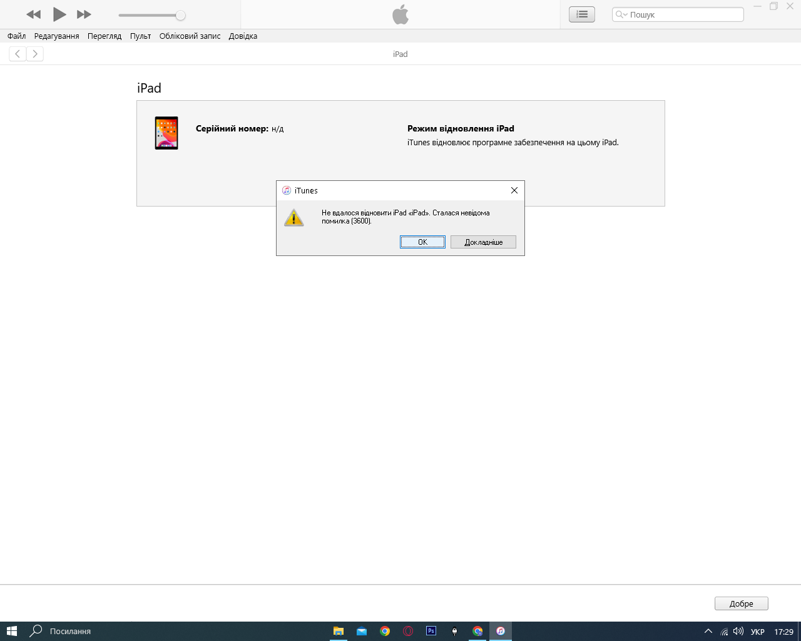The image size is (801, 641).
Task: Go back with the left chevron button
Action: click(18, 54)
